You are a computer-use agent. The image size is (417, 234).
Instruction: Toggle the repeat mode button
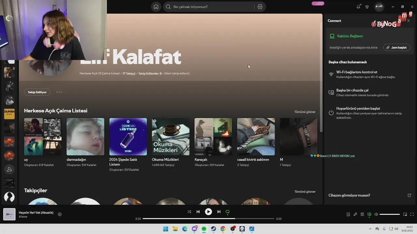[227, 212]
